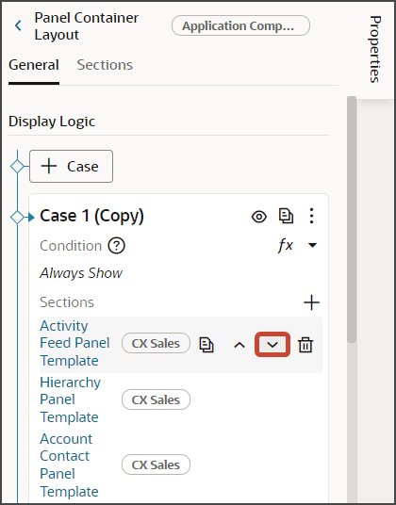This screenshot has height=505, width=396.
Task: Open the Condition dropdown arrow
Action: coord(312,245)
